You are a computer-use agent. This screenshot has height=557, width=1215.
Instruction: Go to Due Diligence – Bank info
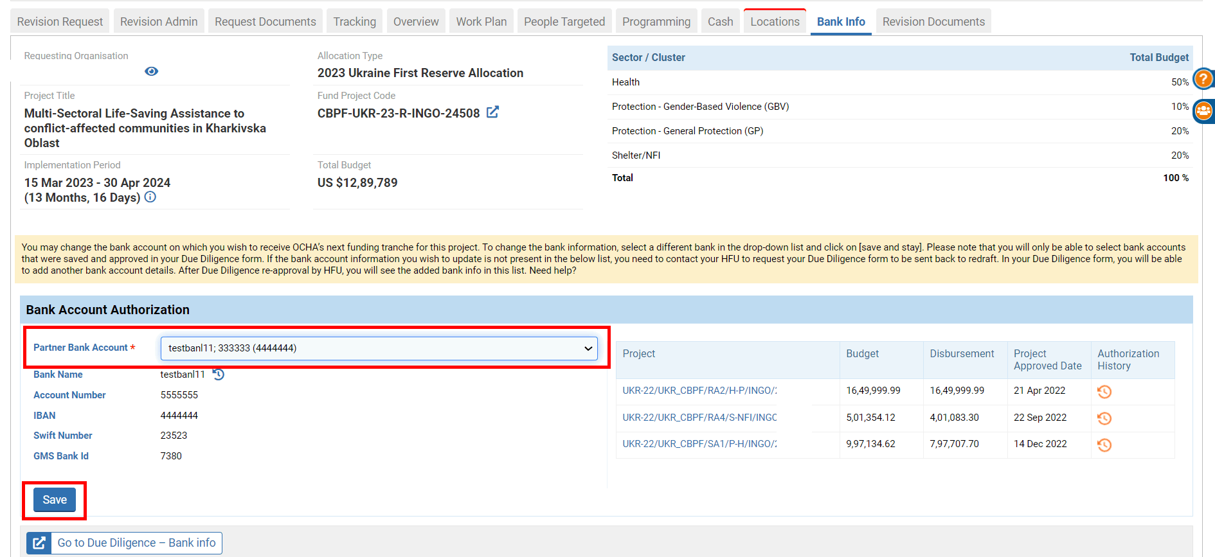click(x=125, y=543)
